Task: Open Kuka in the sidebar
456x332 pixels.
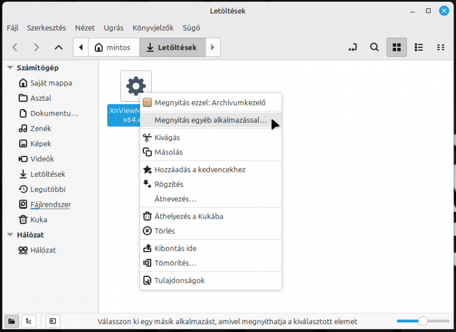Action: point(38,219)
